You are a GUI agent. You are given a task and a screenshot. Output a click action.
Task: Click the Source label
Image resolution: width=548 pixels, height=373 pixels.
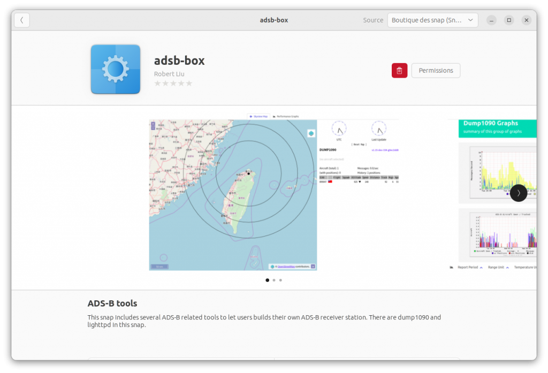pyautogui.click(x=373, y=20)
